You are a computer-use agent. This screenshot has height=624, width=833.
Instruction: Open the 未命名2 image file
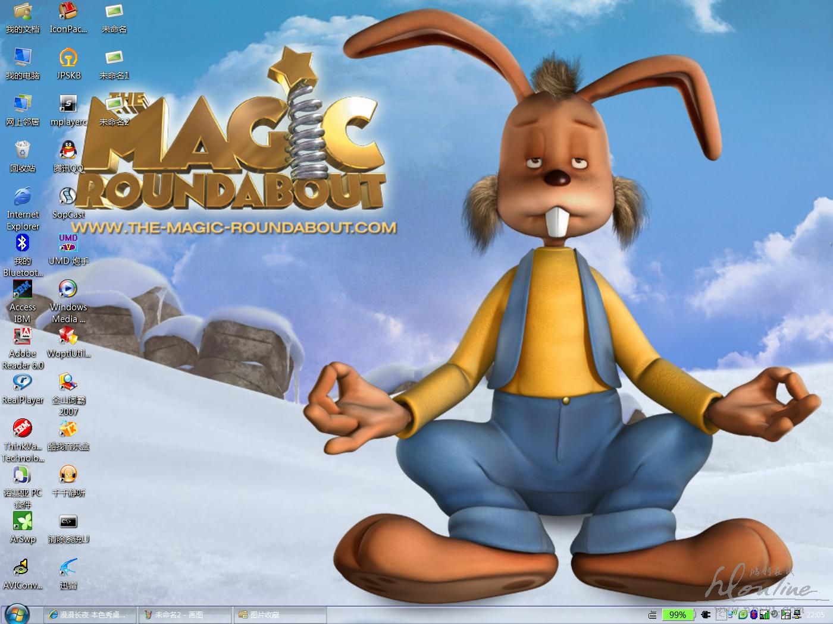114,105
